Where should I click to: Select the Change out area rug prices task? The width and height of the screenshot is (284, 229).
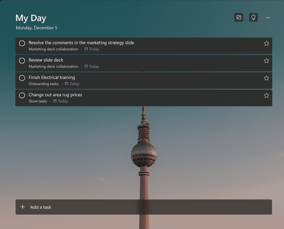click(x=144, y=98)
